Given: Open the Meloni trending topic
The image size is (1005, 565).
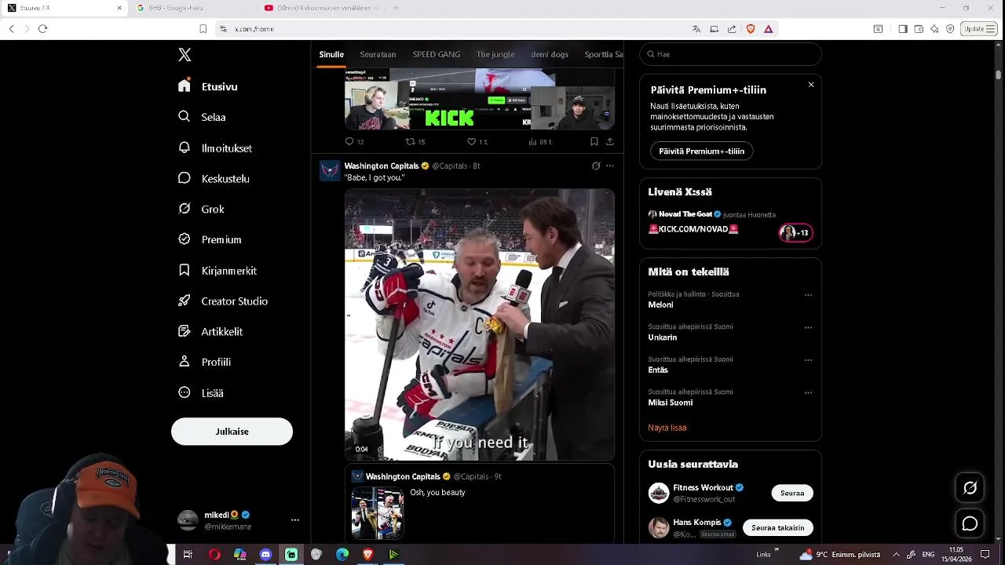Looking at the screenshot, I should [x=660, y=304].
